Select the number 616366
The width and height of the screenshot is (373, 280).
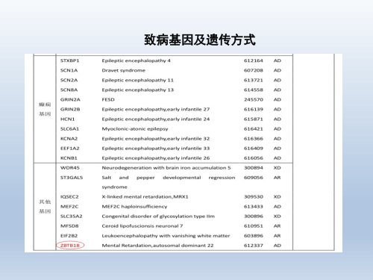253,138
